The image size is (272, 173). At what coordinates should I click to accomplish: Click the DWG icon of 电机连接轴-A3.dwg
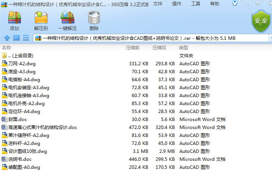click(4, 96)
